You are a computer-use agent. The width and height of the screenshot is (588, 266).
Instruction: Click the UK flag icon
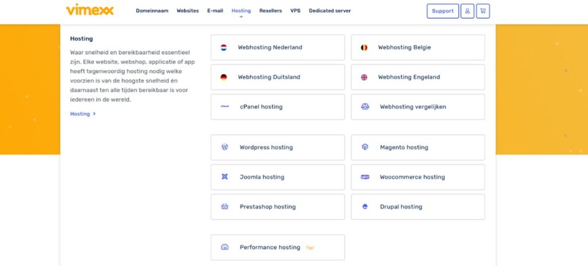point(364,77)
